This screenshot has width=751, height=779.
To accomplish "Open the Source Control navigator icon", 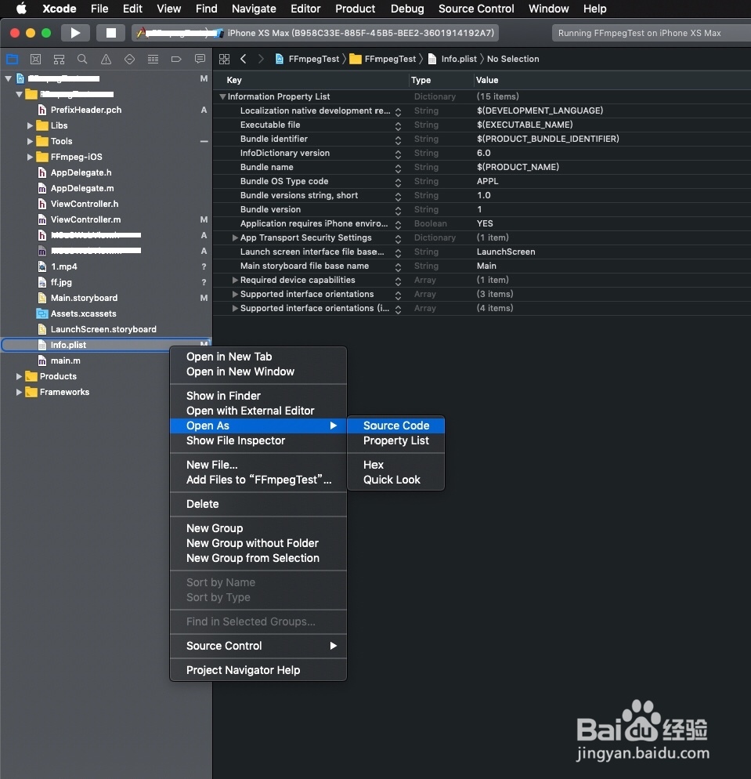I will pyautogui.click(x=36, y=59).
